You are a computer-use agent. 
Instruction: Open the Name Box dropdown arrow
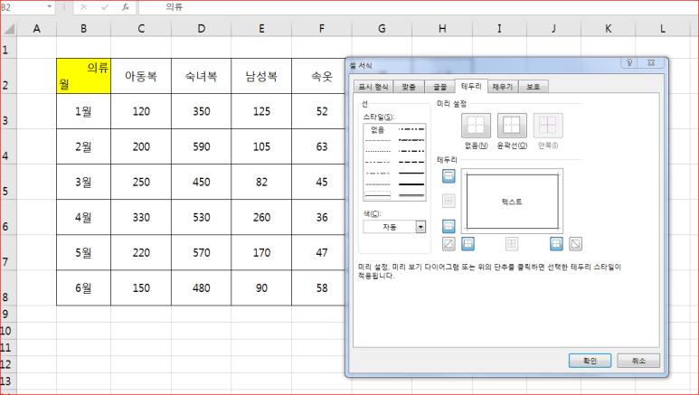pyautogui.click(x=50, y=7)
